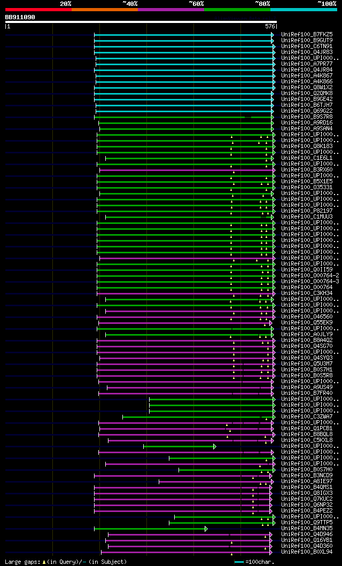
Task: Click the cyan alignment bar for UniRef100_B7FKZ5
Action: [184, 35]
